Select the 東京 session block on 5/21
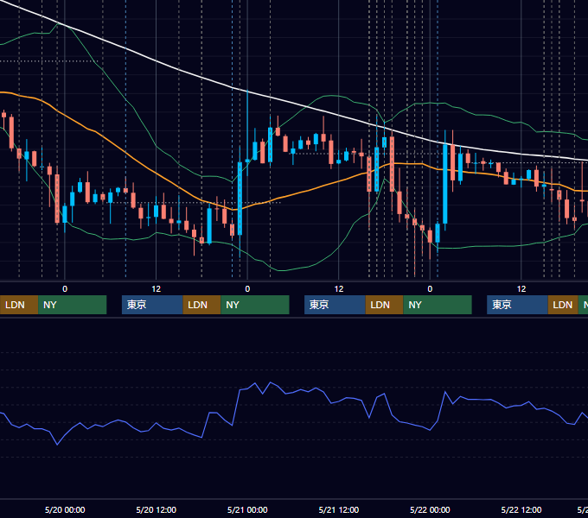The height and width of the screenshot is (518, 588). point(335,305)
